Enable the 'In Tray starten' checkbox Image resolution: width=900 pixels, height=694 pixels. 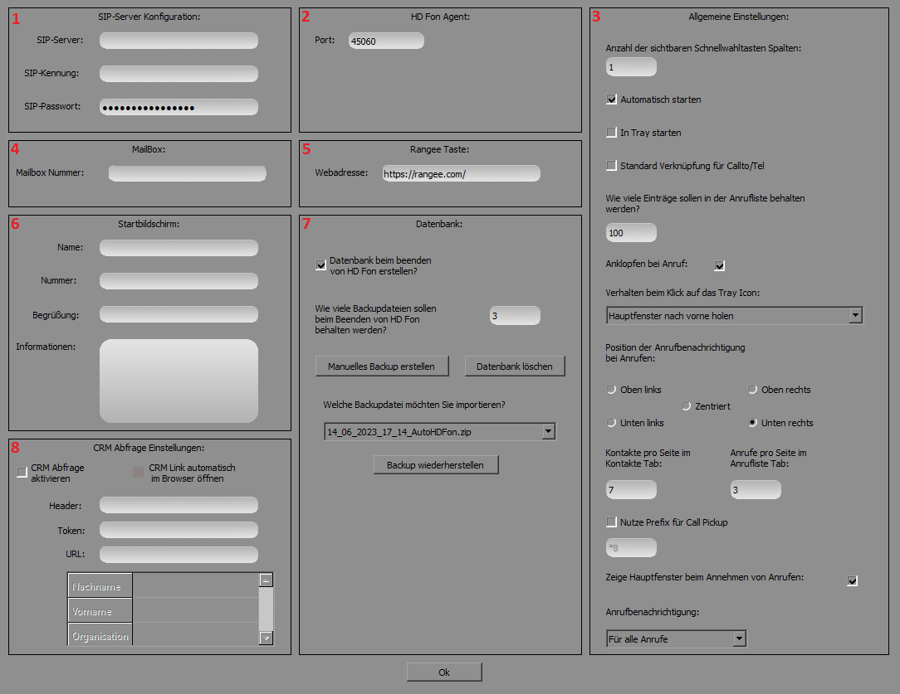coord(612,133)
